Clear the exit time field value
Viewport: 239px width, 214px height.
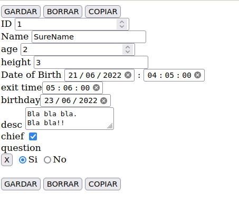tap(96, 88)
